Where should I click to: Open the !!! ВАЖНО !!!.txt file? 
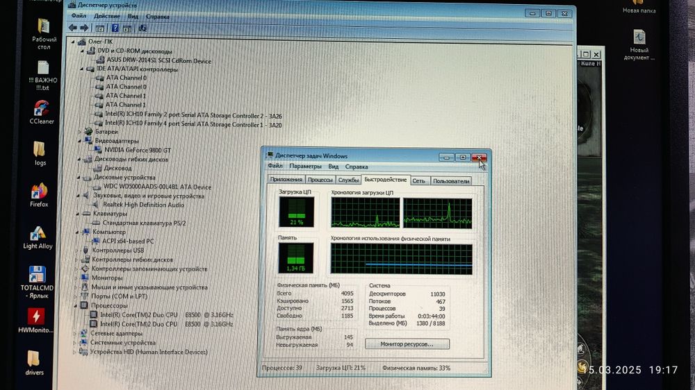42,76
